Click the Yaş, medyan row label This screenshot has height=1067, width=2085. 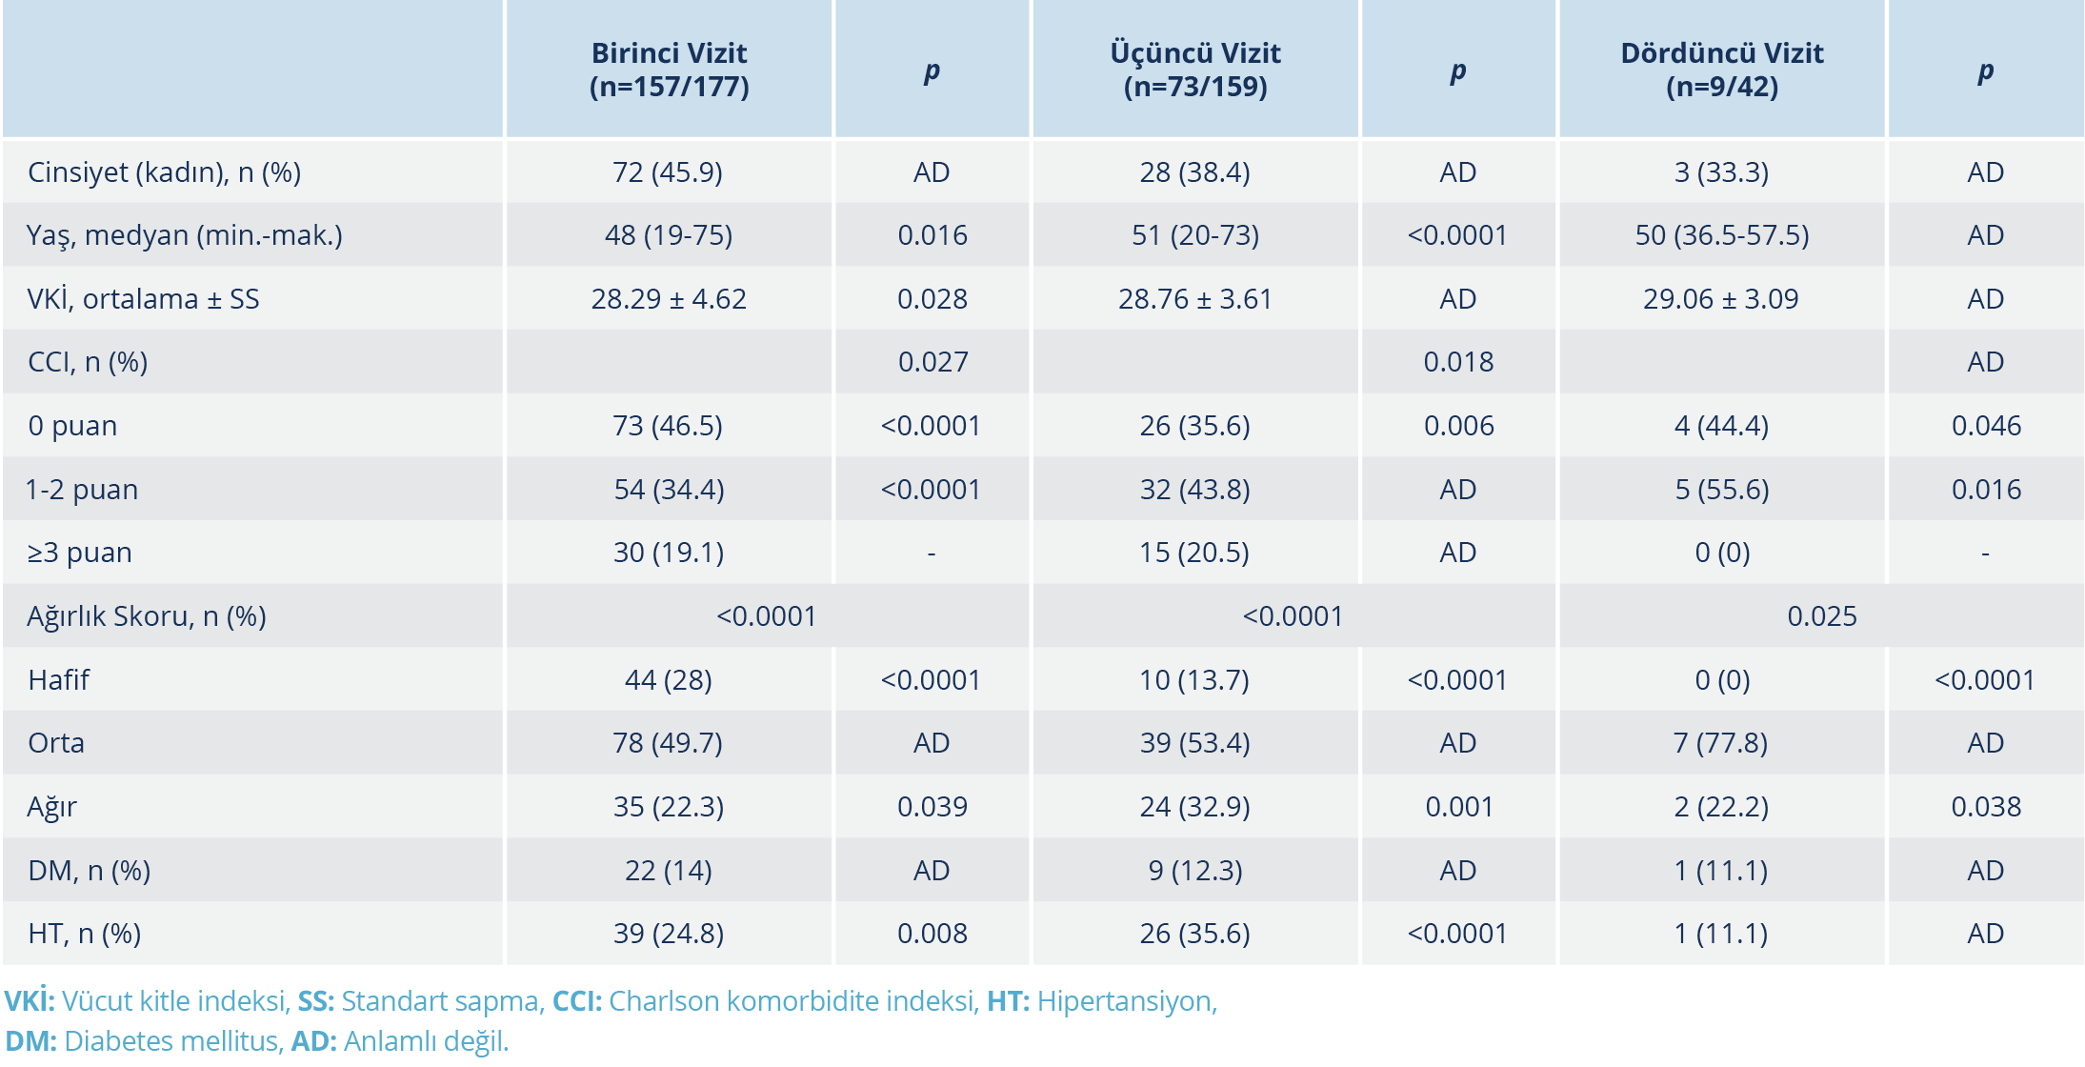pyautogui.click(x=184, y=235)
